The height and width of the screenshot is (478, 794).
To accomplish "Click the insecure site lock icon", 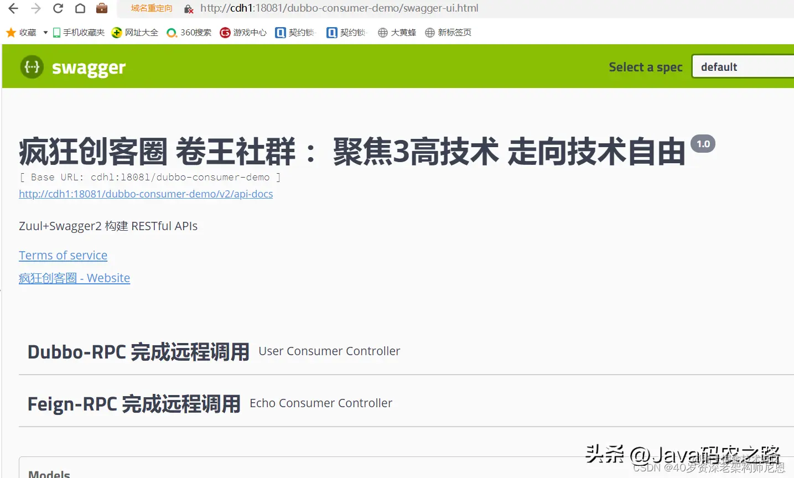I will [189, 9].
